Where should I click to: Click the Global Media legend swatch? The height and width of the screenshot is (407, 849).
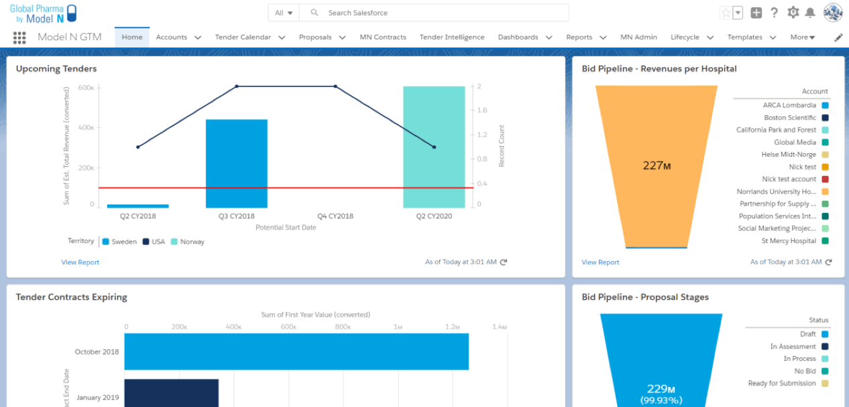tap(825, 143)
